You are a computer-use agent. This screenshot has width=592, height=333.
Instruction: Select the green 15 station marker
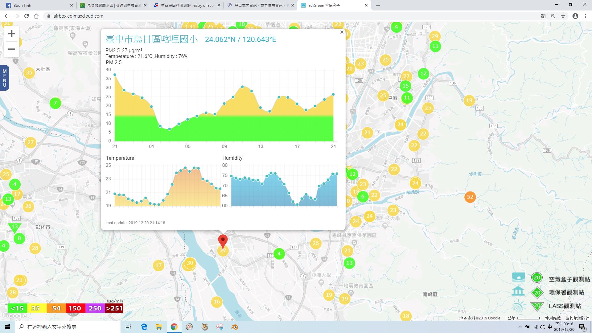(405, 86)
